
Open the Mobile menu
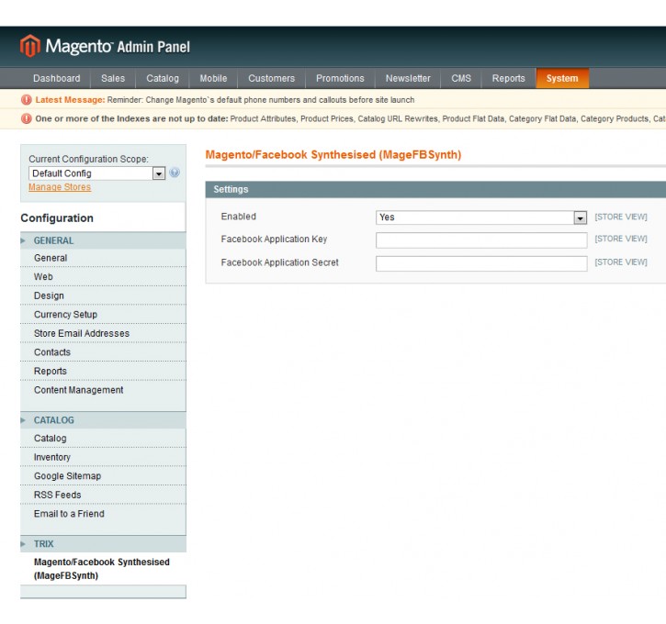(x=213, y=79)
